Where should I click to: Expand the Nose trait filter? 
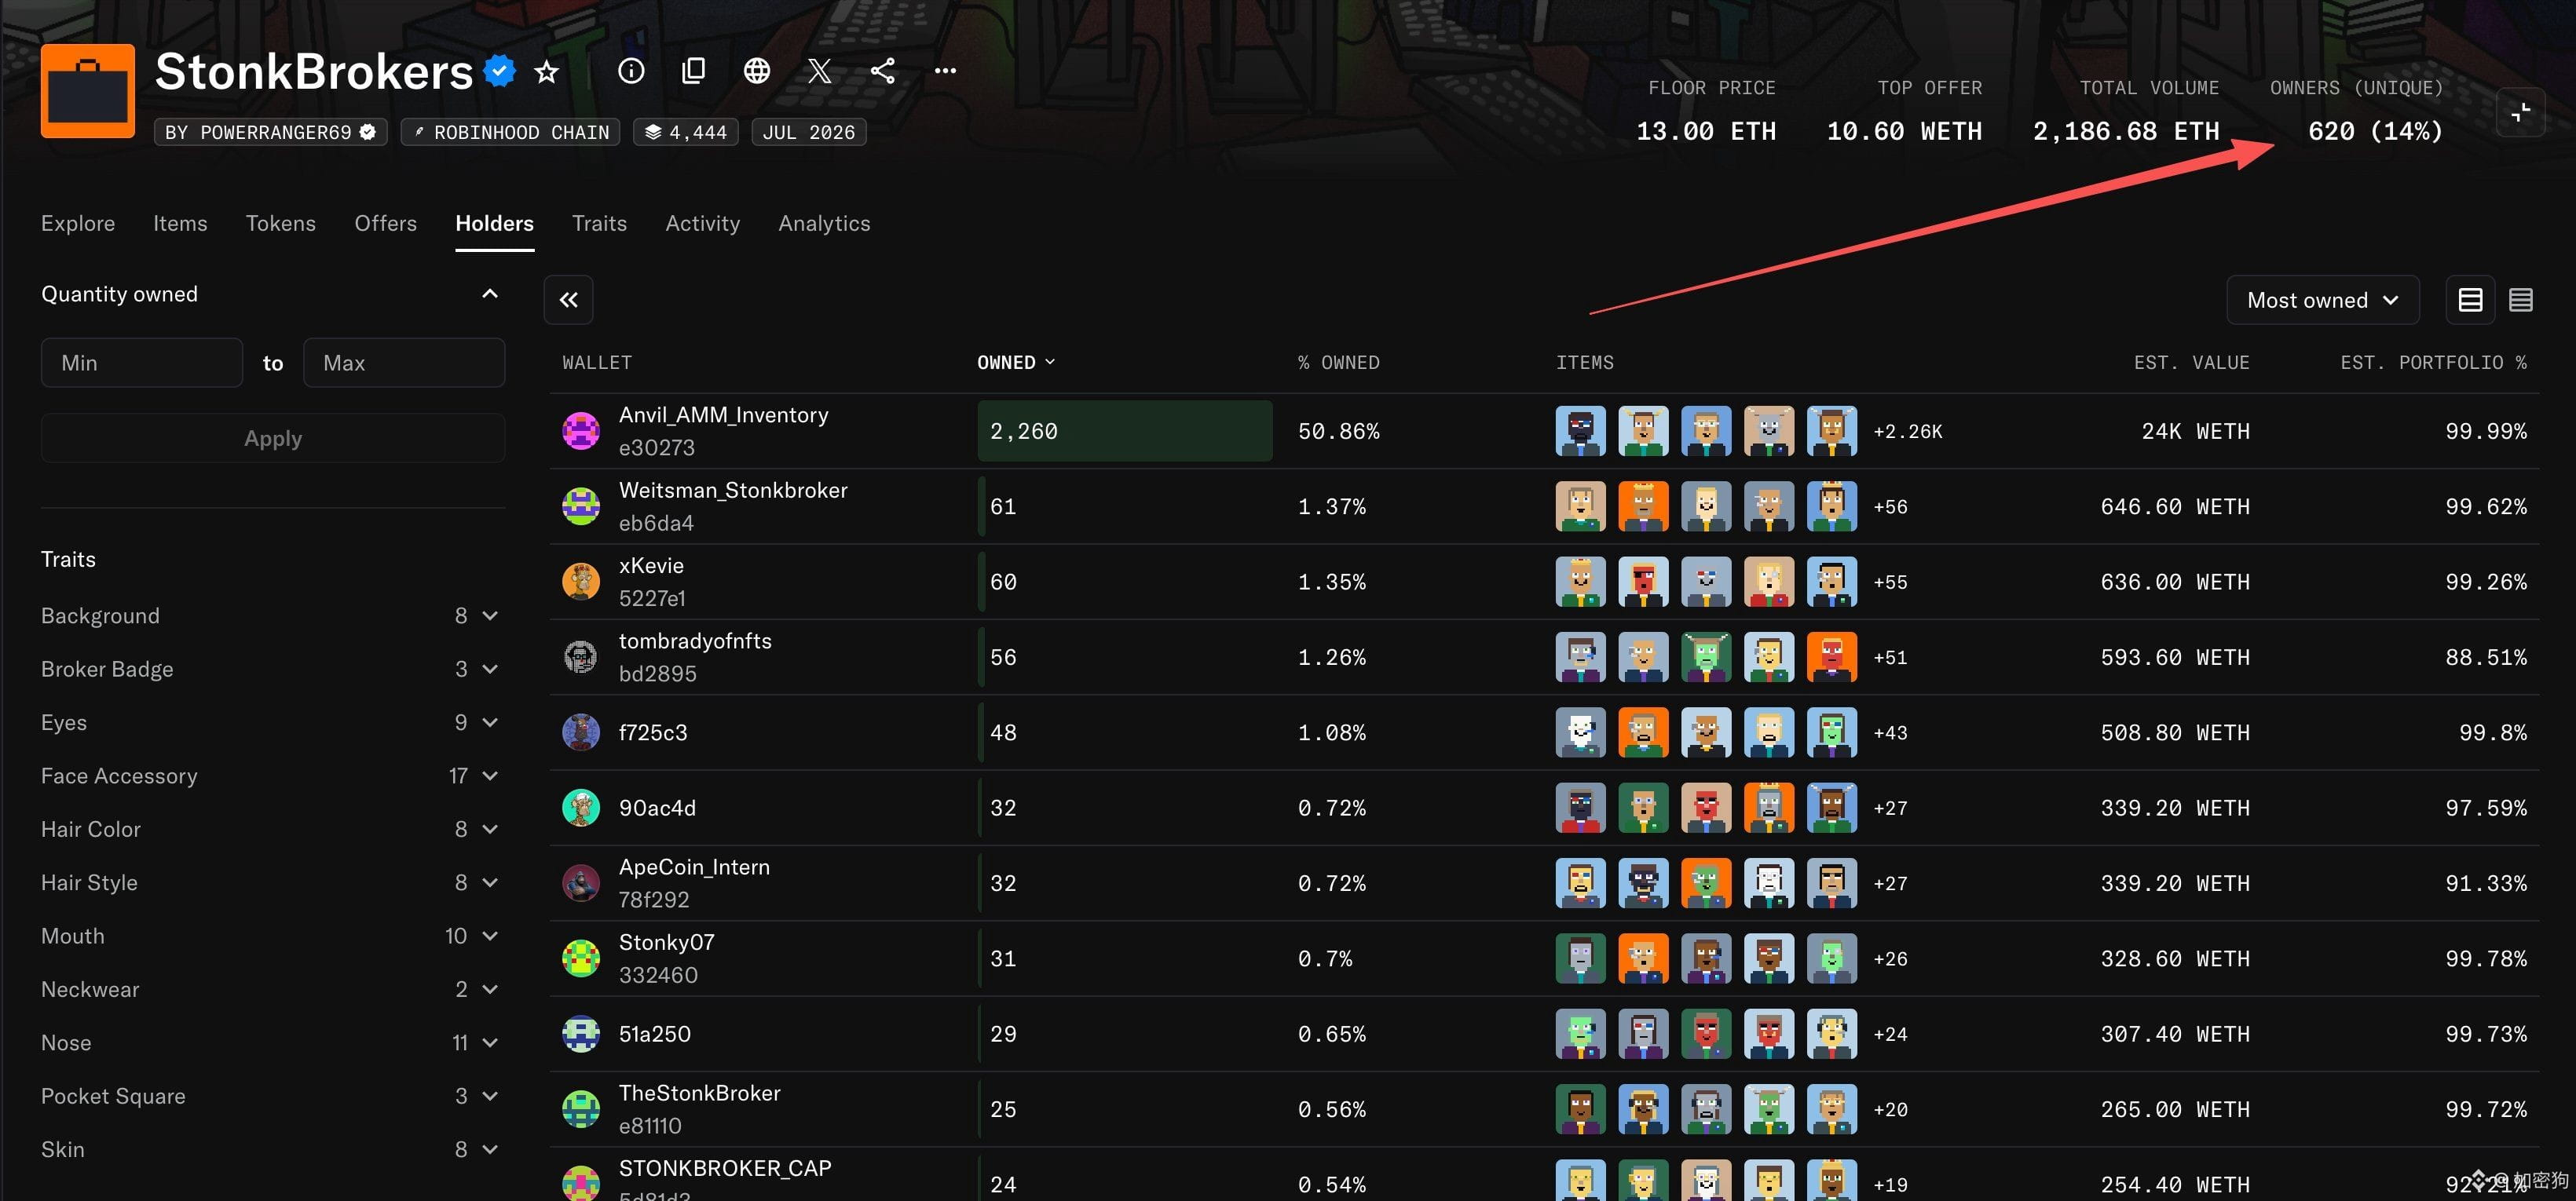point(490,1043)
